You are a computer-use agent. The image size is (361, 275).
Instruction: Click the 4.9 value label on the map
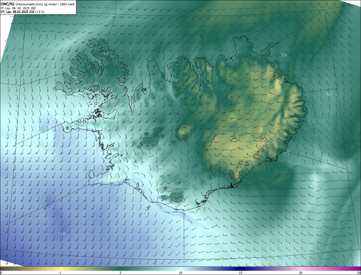[x=106, y=53]
